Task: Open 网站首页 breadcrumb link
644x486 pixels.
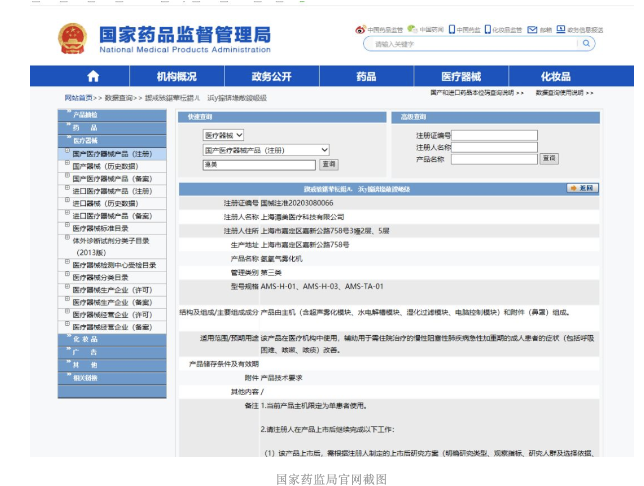Action: pos(78,98)
